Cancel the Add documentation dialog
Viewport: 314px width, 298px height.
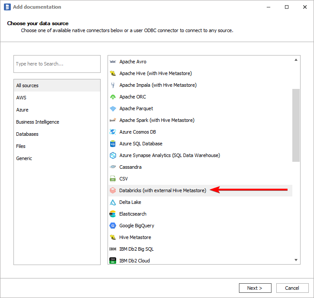pos(292,288)
